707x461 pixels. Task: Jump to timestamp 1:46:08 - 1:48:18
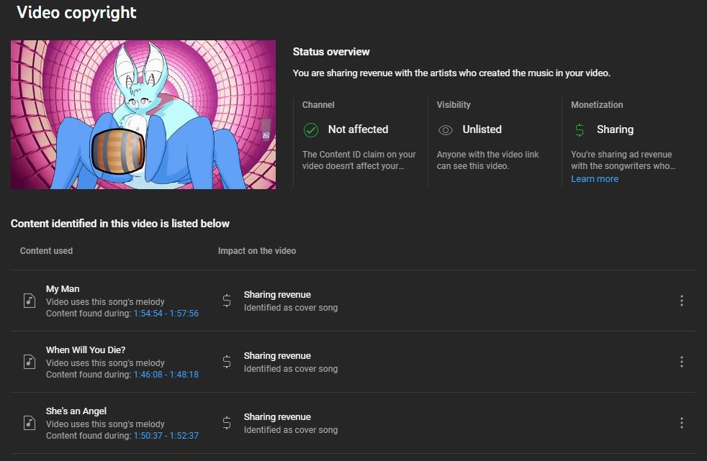166,375
